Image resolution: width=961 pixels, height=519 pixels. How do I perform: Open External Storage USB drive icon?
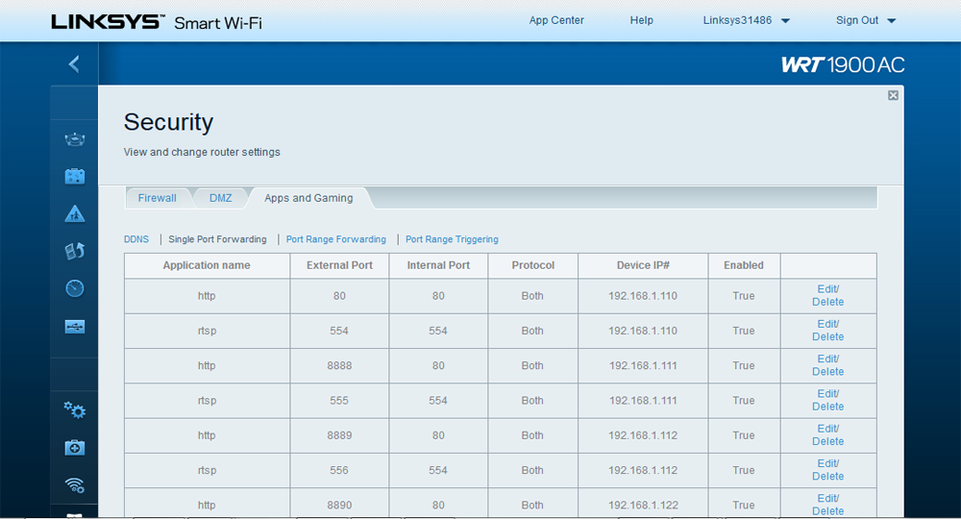[75, 327]
